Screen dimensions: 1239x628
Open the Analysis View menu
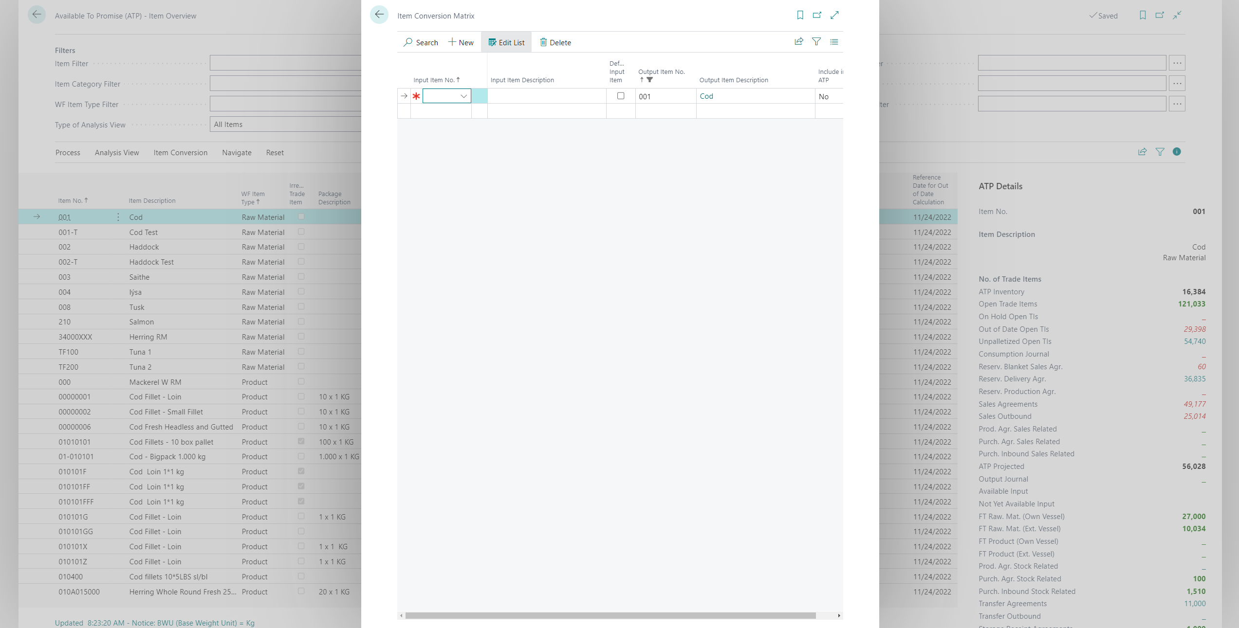click(x=117, y=153)
